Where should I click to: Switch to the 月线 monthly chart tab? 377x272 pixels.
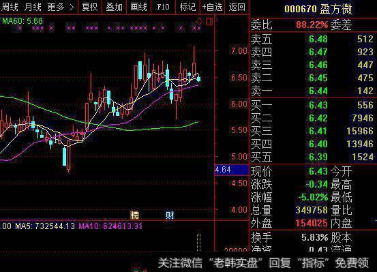coord(33,7)
